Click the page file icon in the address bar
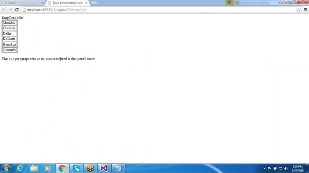 point(24,10)
